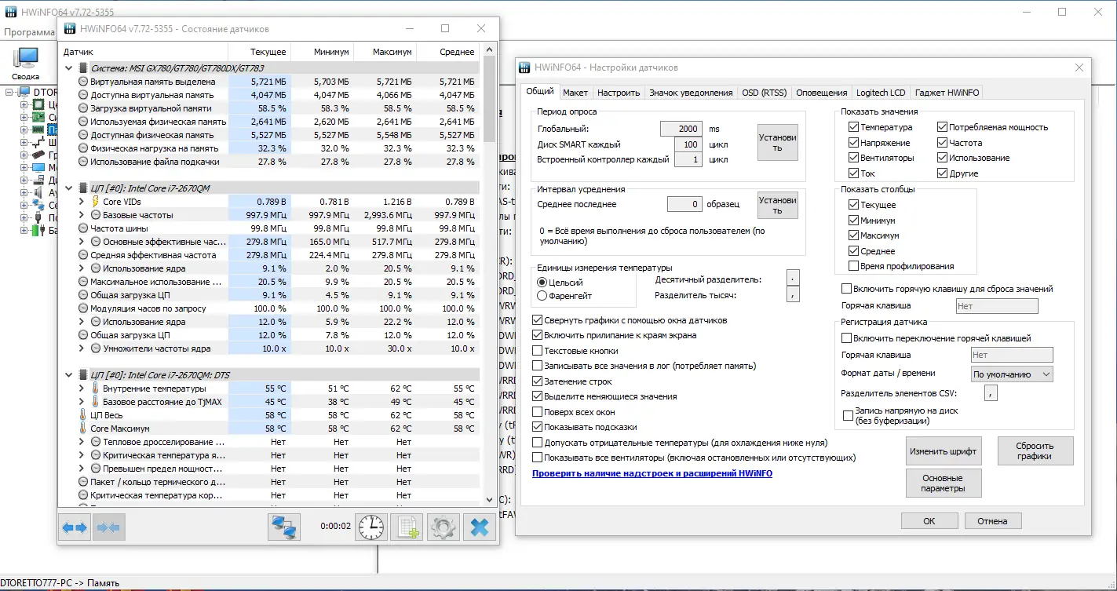Open the OSD (RTSS) tab
This screenshot has height=591, width=1117.
[x=764, y=93]
